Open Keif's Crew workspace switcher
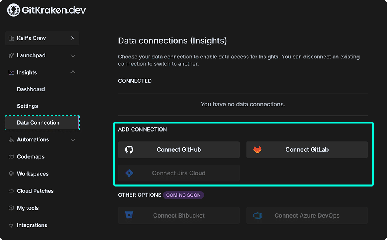The height and width of the screenshot is (240, 387). point(42,38)
